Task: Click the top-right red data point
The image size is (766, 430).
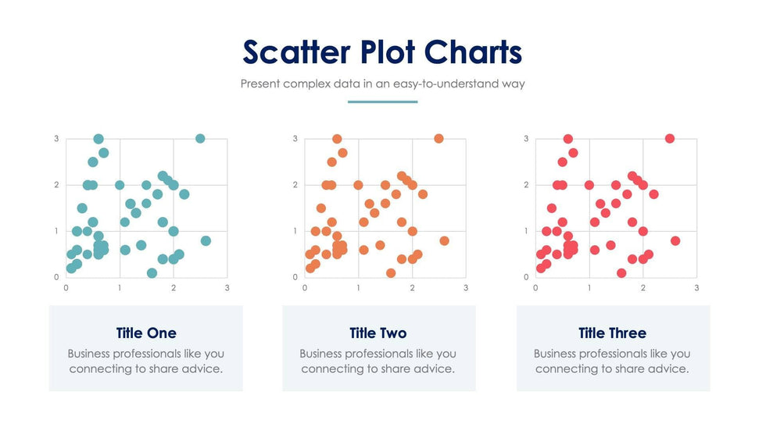Action: (x=670, y=139)
